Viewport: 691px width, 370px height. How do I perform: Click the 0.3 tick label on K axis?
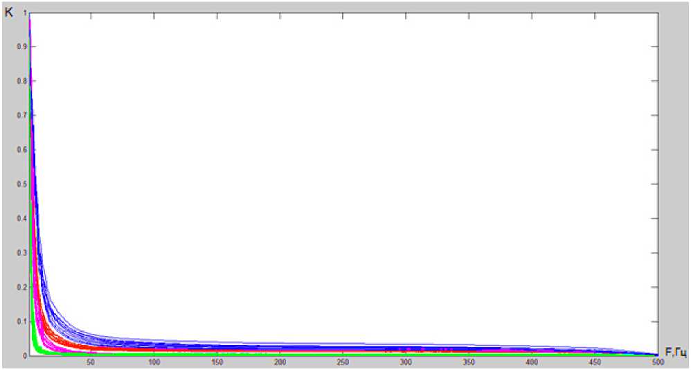(21, 252)
